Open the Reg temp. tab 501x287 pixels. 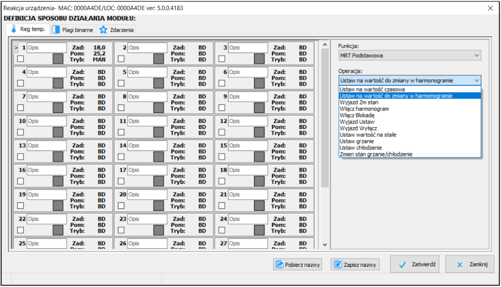click(x=28, y=29)
